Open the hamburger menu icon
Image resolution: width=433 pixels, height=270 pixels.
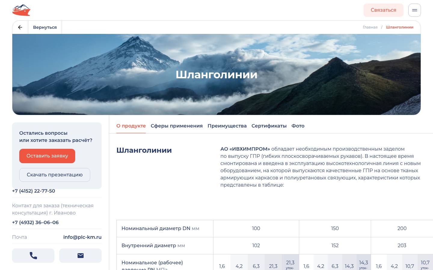tap(414, 10)
